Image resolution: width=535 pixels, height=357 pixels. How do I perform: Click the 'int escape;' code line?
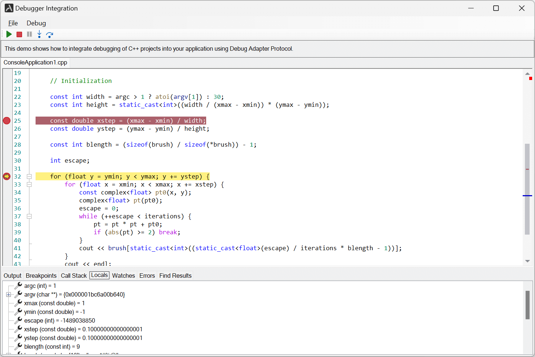(x=70, y=161)
